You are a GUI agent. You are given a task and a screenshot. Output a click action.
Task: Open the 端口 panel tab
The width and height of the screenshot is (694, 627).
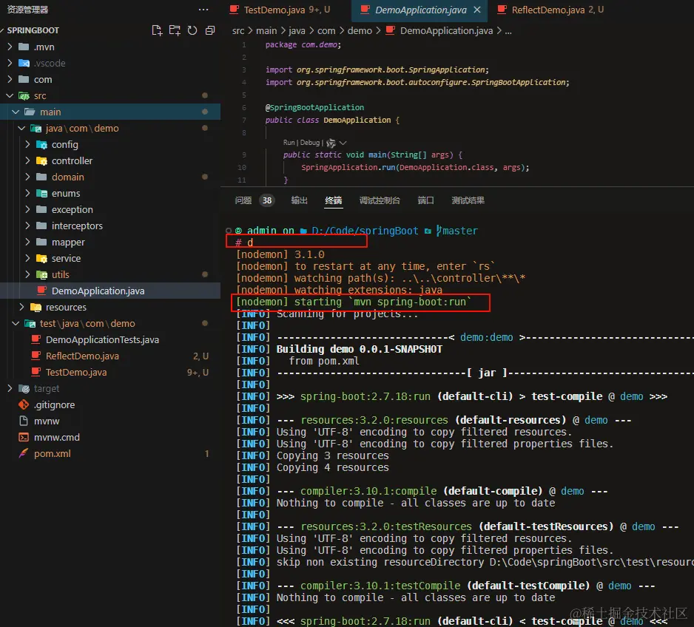[x=425, y=200]
